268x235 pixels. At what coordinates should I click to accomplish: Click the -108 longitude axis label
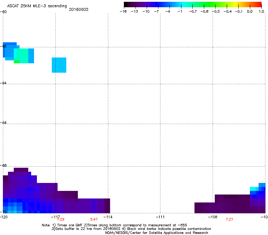click(x=213, y=217)
